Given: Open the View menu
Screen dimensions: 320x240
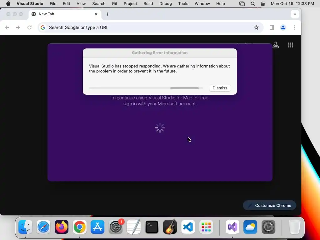Looking at the screenshot, I should pos(81,4).
